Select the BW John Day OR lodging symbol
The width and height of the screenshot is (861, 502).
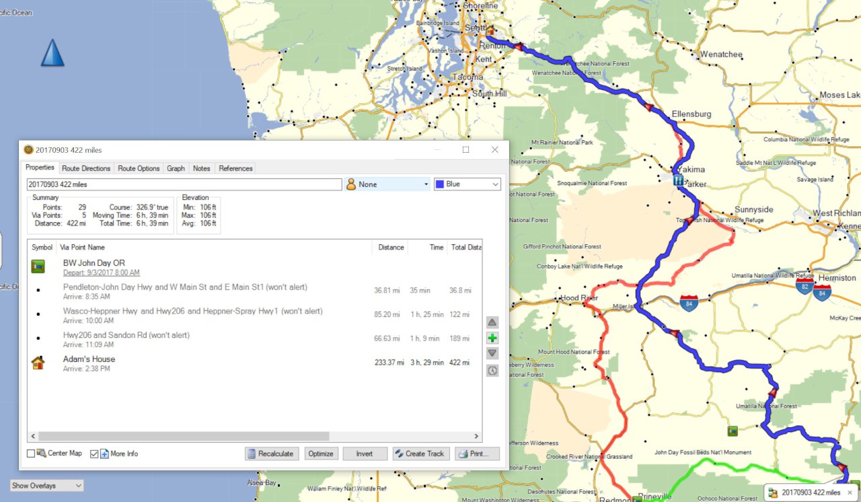point(38,267)
